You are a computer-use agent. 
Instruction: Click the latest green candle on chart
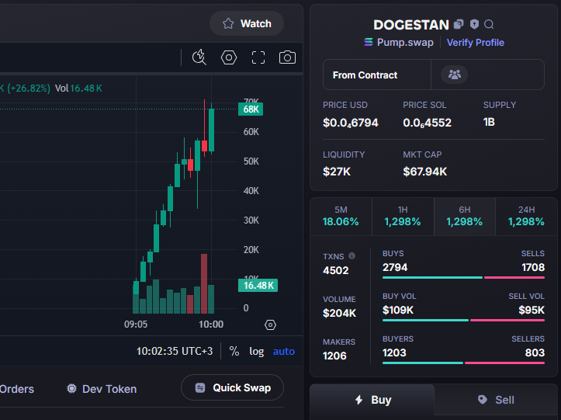[212, 130]
